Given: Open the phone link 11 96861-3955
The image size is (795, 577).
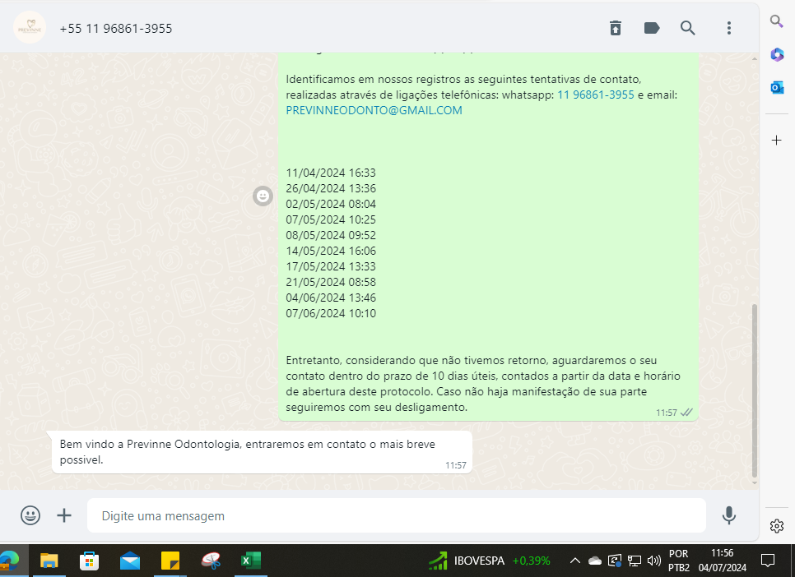Looking at the screenshot, I should click(x=596, y=95).
